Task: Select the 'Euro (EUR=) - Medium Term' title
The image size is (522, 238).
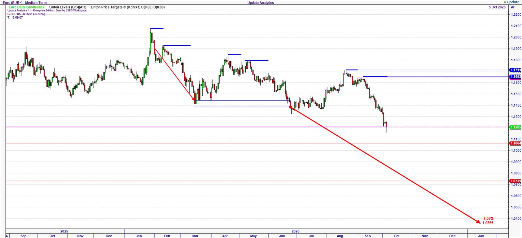Action: [x=25, y=3]
